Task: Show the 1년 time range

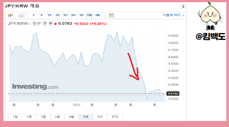Action: (86, 117)
